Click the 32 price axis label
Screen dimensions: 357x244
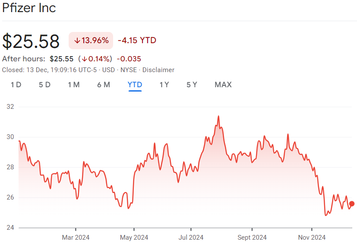coord(10,107)
